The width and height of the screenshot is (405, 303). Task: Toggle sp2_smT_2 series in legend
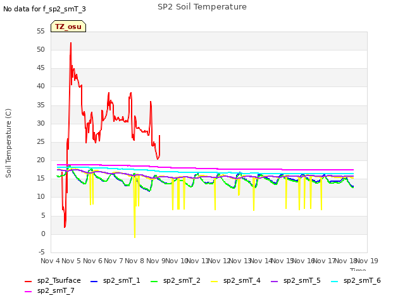click(x=175, y=280)
